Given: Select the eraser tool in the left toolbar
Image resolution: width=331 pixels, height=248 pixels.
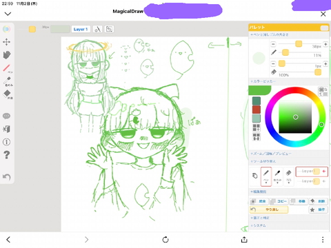Looking at the screenshot, I should coord(7,94).
